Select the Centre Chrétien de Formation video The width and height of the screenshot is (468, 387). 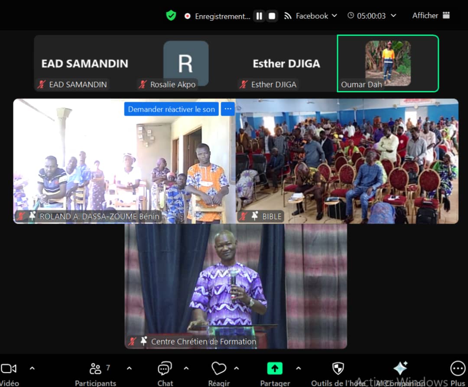point(236,286)
